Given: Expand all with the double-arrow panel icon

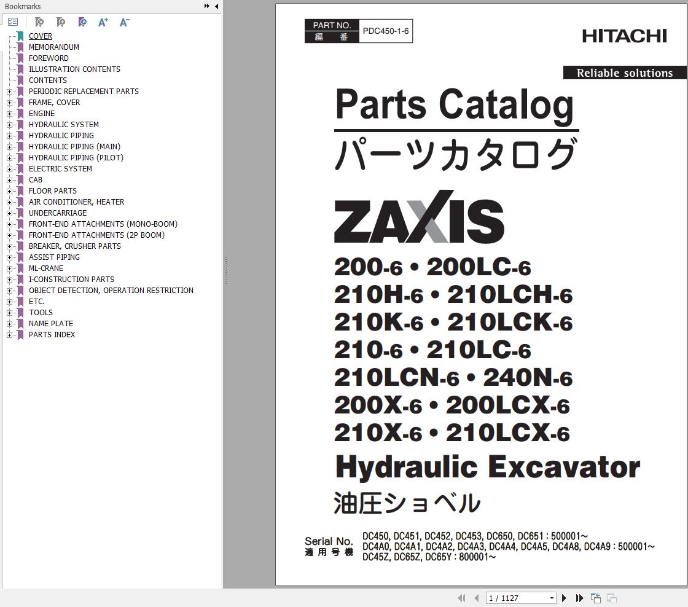Looking at the screenshot, I should pos(206,6).
